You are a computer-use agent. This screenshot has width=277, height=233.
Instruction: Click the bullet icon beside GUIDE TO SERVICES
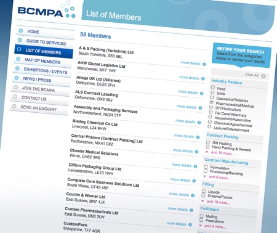[x=20, y=40]
